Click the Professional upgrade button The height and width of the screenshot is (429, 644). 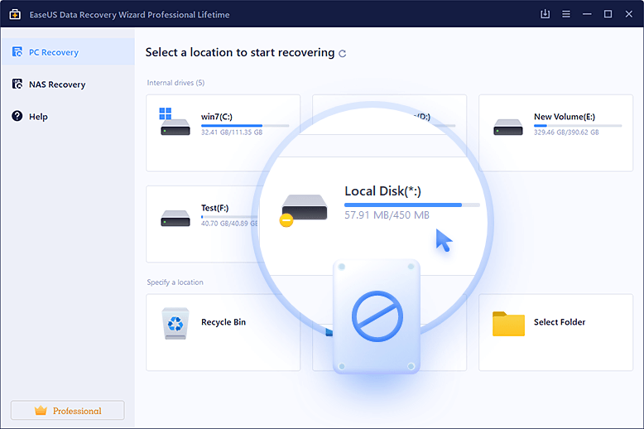[67, 411]
